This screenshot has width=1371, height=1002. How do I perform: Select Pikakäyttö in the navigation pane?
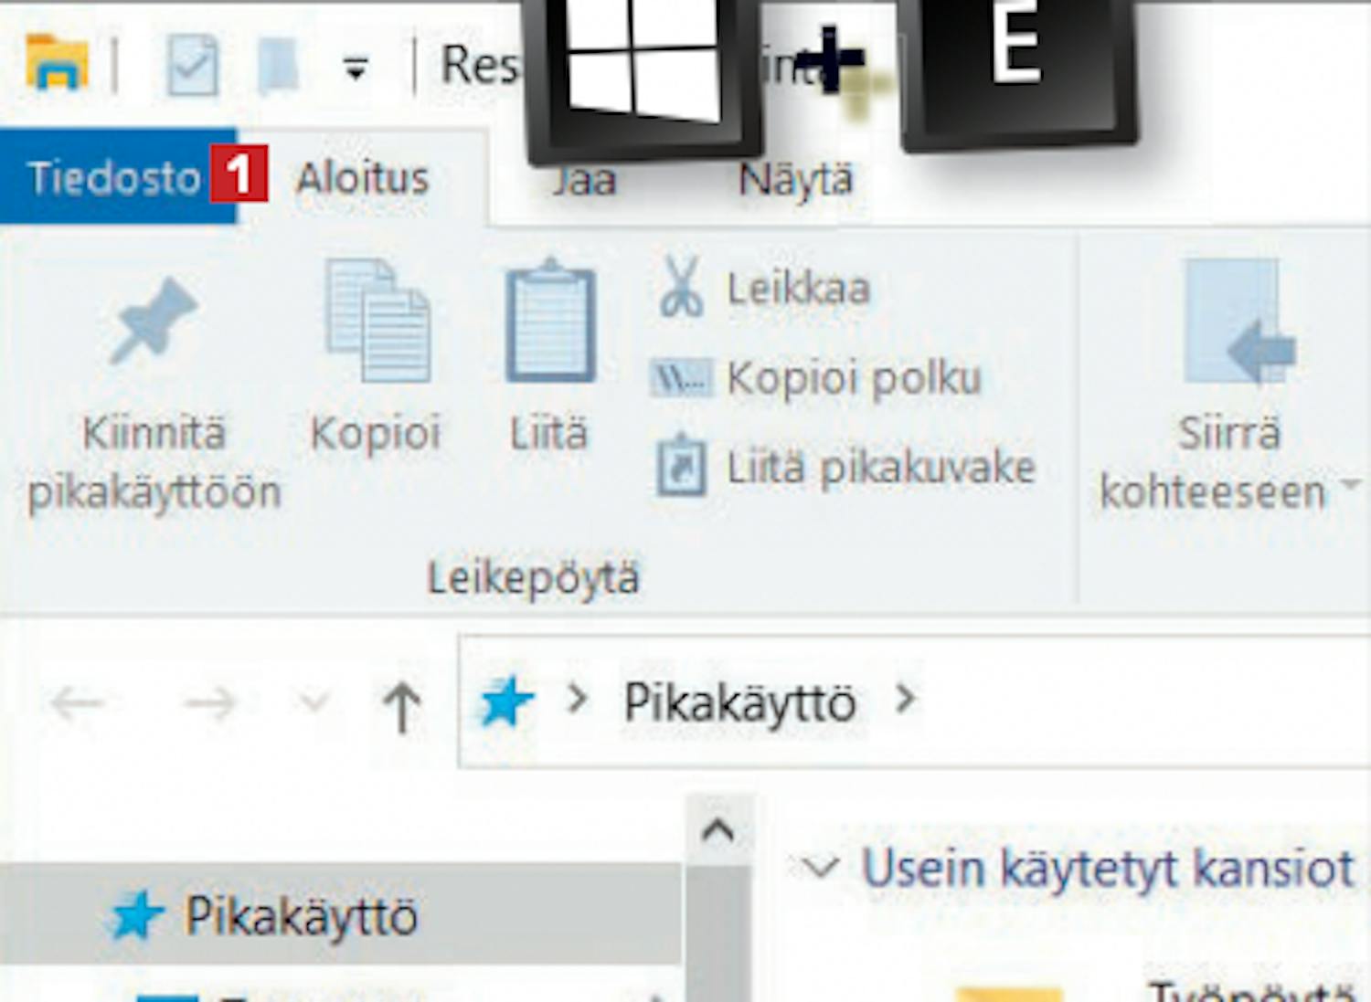pos(340,915)
